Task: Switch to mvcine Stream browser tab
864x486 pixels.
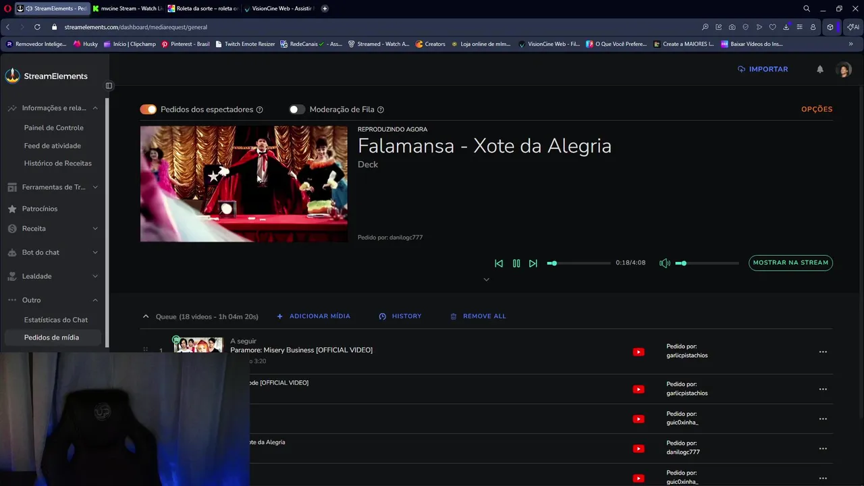Action: 128,9
